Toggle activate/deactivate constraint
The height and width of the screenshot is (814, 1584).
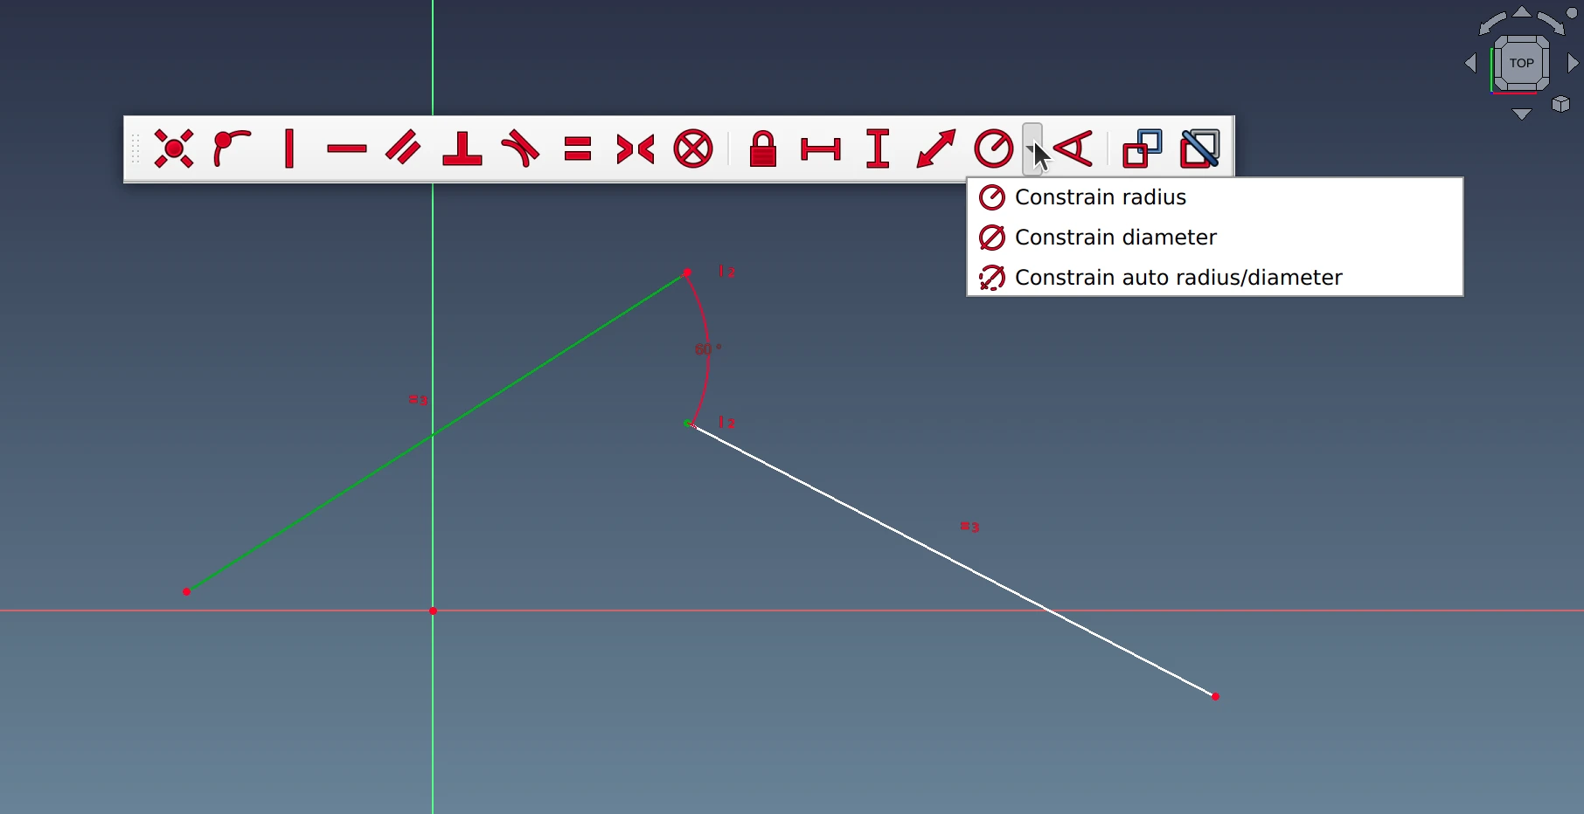(x=1200, y=148)
